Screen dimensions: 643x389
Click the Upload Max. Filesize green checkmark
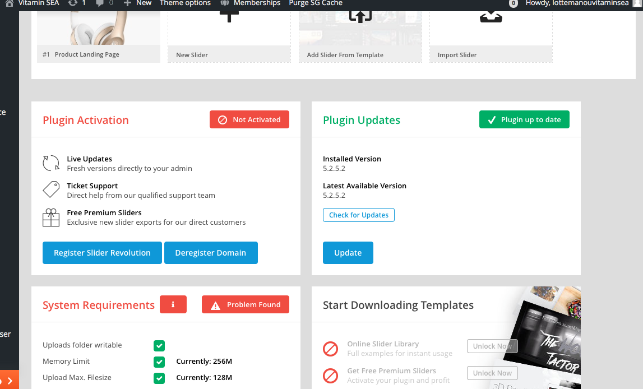159,378
